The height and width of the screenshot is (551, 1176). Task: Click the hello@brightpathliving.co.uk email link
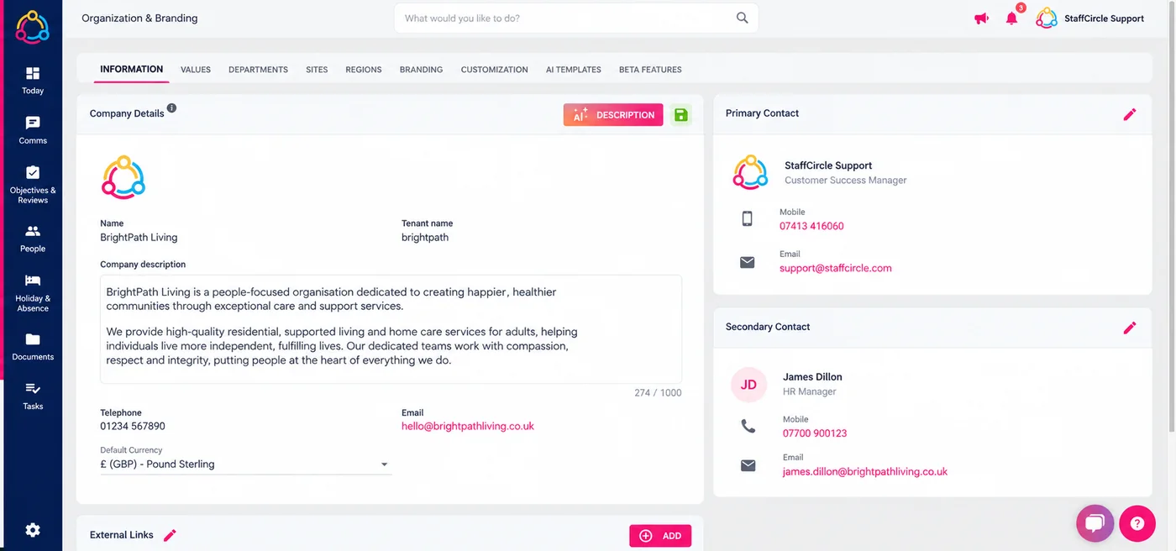pos(468,426)
